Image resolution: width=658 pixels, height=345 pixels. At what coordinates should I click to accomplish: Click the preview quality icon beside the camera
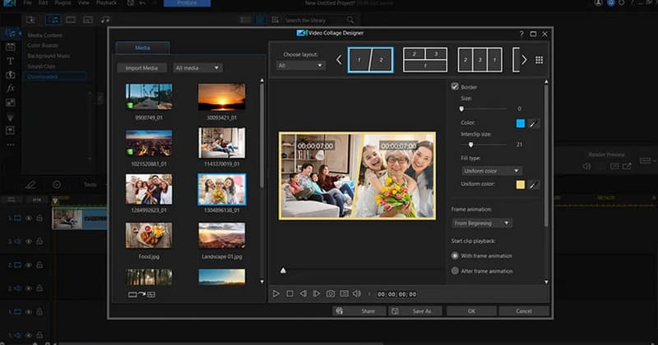pos(344,294)
